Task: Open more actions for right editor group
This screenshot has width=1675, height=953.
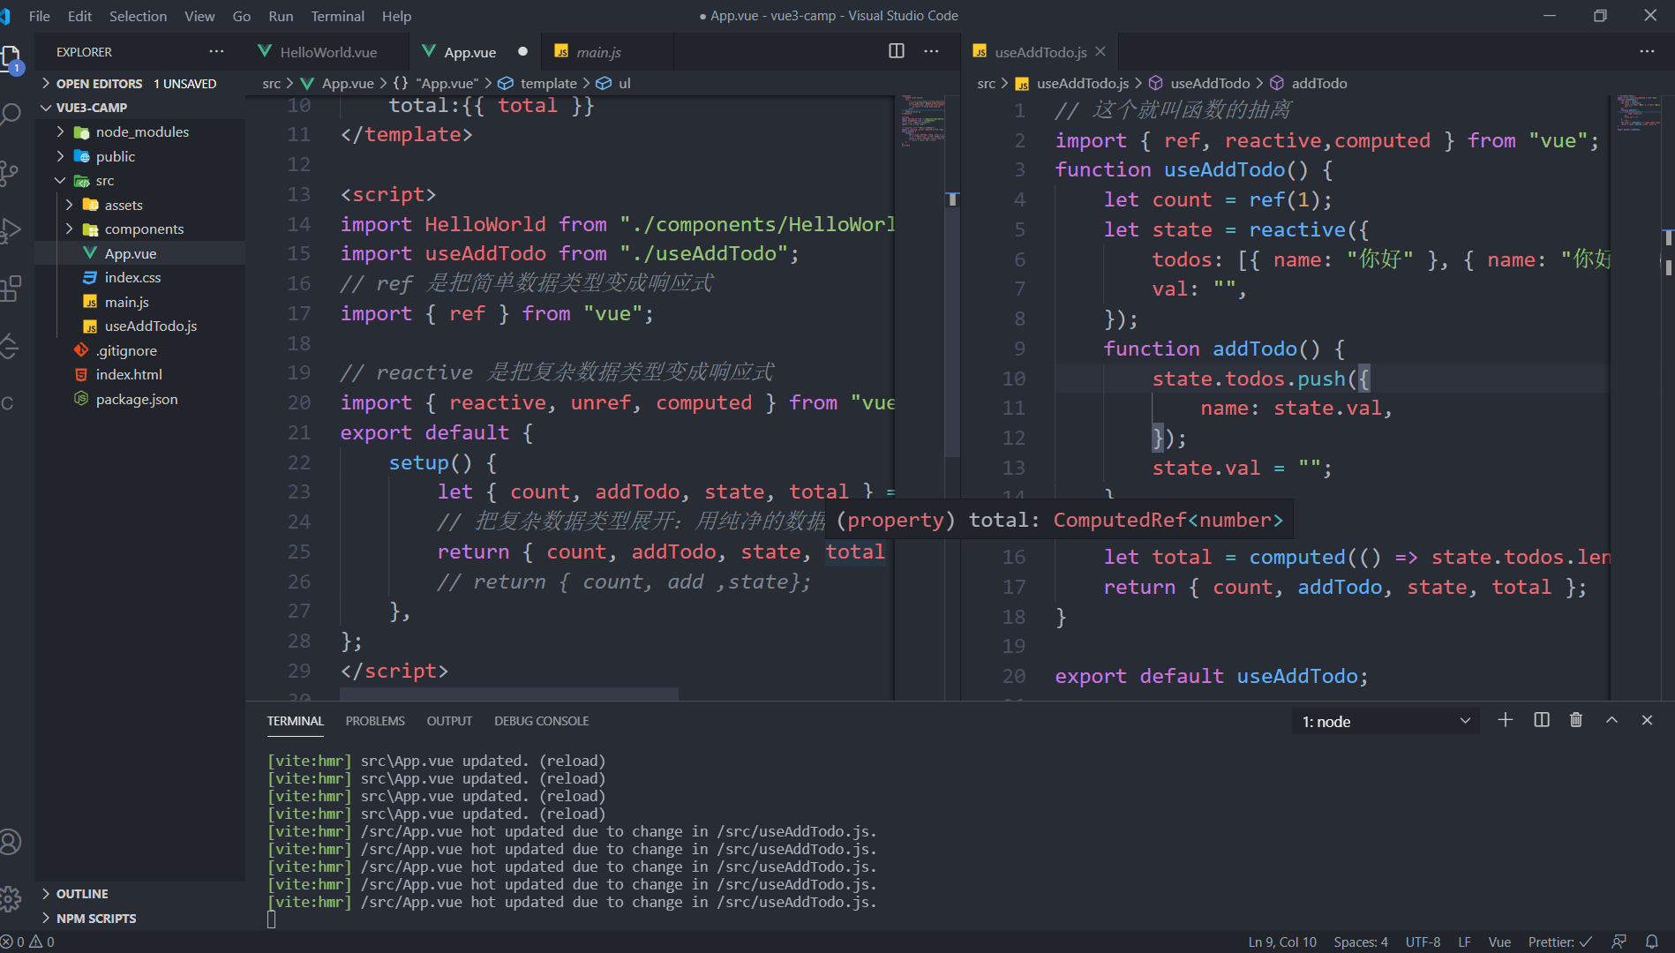Action: pos(1647,51)
